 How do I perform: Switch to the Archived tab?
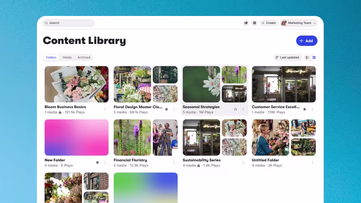click(x=84, y=58)
